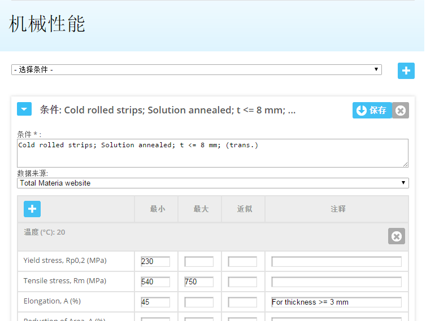Click Elongation maximum value field
The width and height of the screenshot is (426, 321).
click(x=199, y=302)
